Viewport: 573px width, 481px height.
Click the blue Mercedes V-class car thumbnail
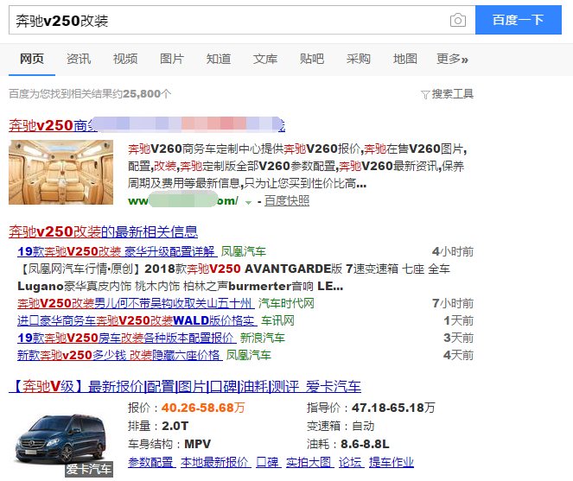(x=61, y=440)
